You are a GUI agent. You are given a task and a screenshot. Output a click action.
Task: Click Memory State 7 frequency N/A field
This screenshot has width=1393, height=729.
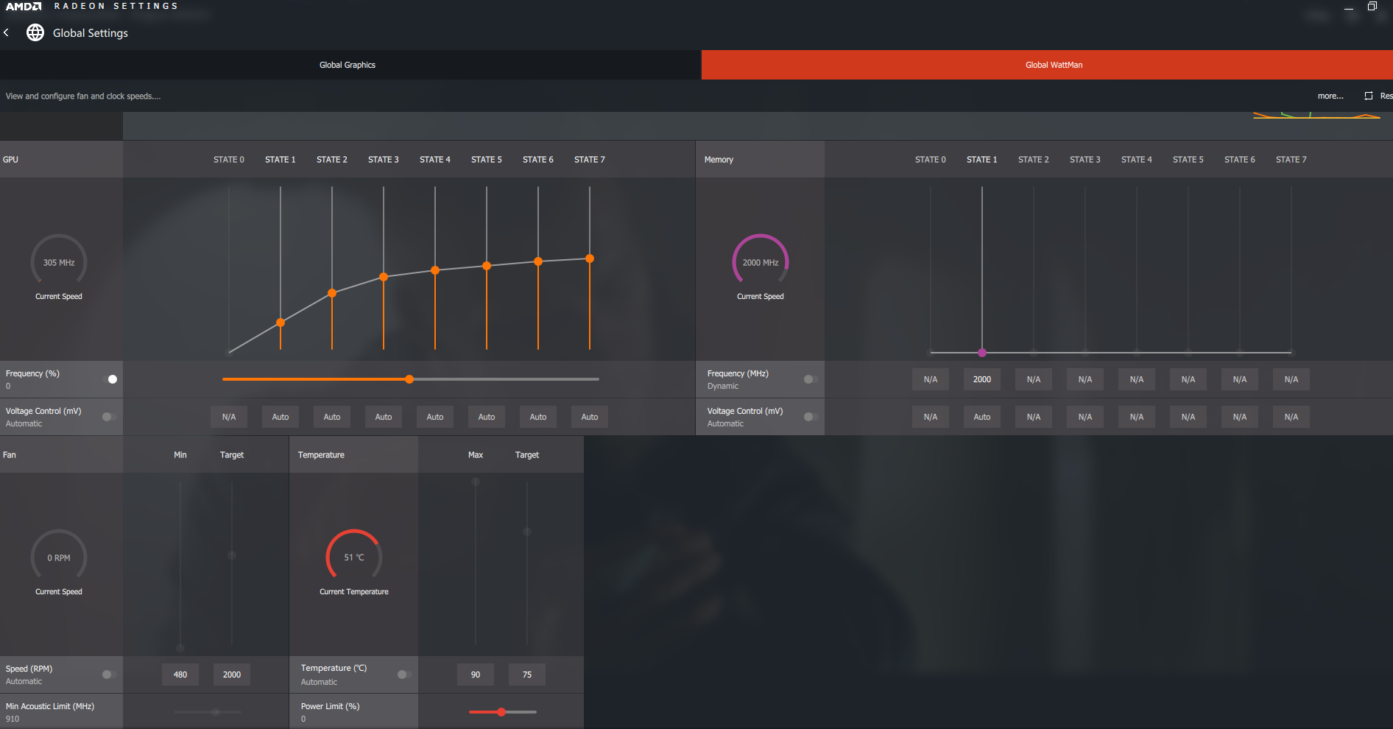pyautogui.click(x=1291, y=379)
